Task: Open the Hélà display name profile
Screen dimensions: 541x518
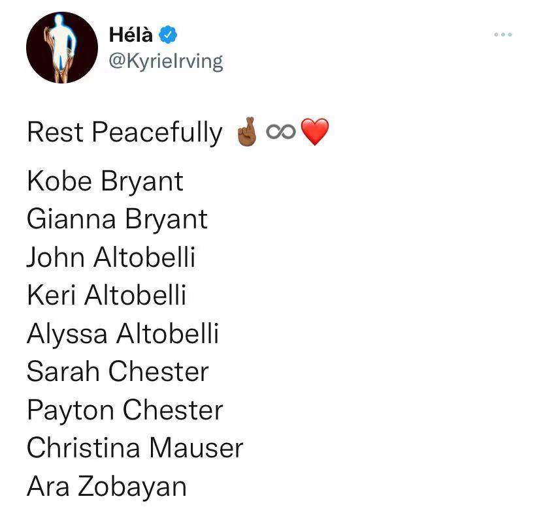Action: coord(131,35)
